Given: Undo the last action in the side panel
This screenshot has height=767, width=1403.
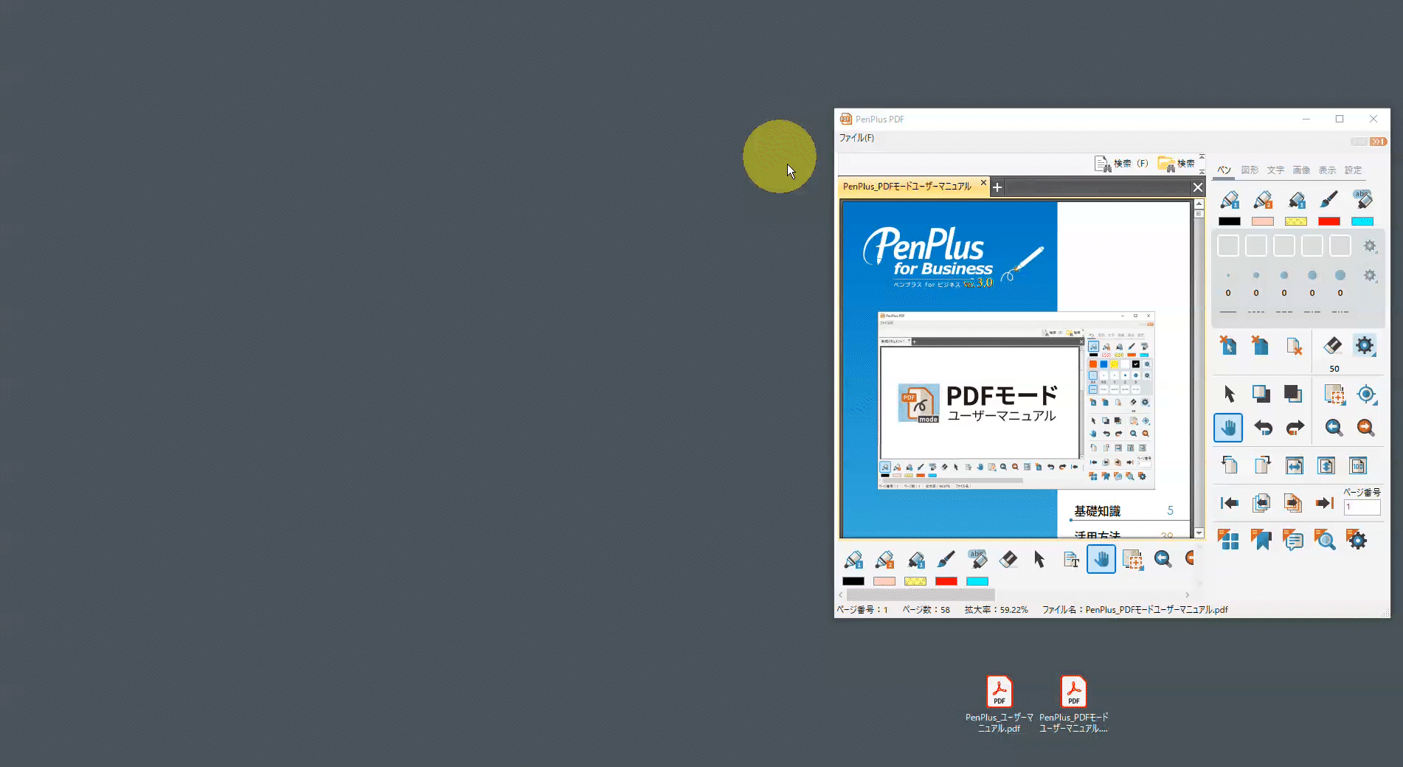Looking at the screenshot, I should pyautogui.click(x=1263, y=428).
